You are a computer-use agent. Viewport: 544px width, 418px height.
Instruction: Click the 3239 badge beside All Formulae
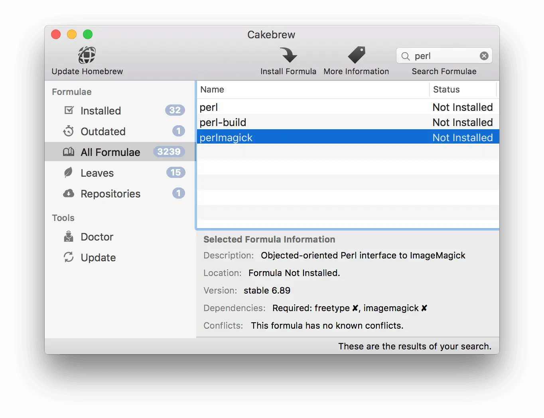pos(169,152)
